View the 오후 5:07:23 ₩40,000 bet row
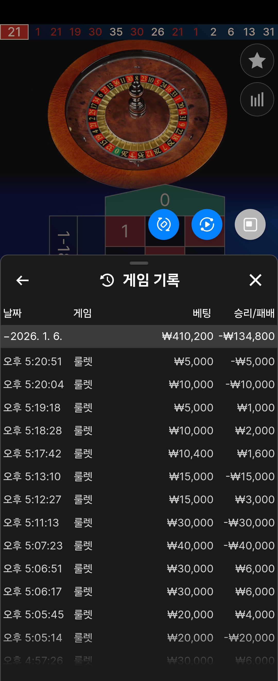Image resolution: width=278 pixels, height=681 pixels. (139, 545)
